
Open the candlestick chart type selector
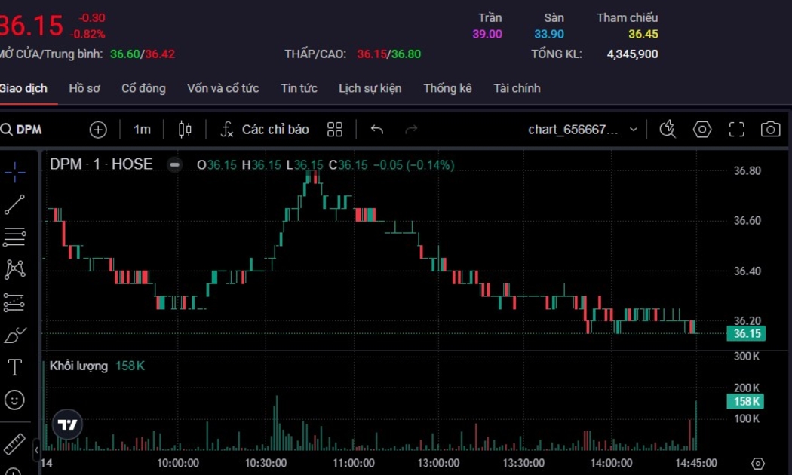[x=185, y=130]
